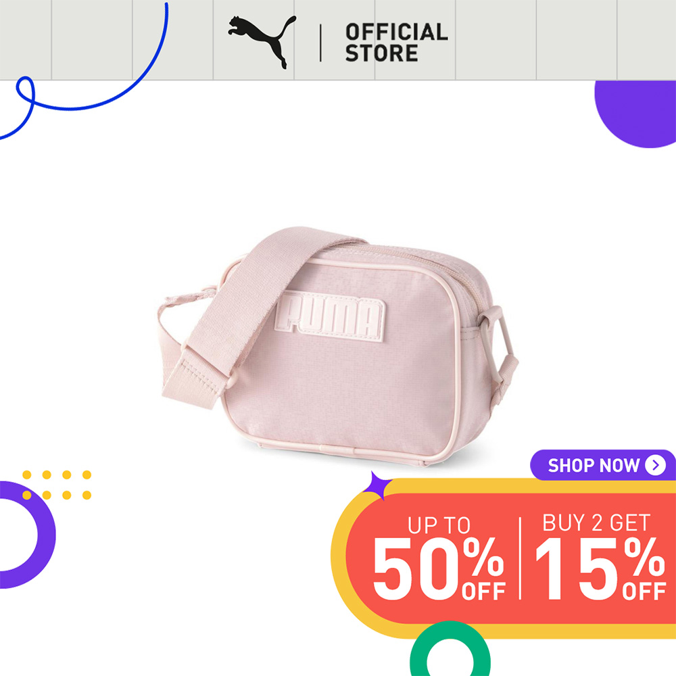Click the BUY 2 GET 15% OFF offer
The image size is (676, 676).
[600, 556]
